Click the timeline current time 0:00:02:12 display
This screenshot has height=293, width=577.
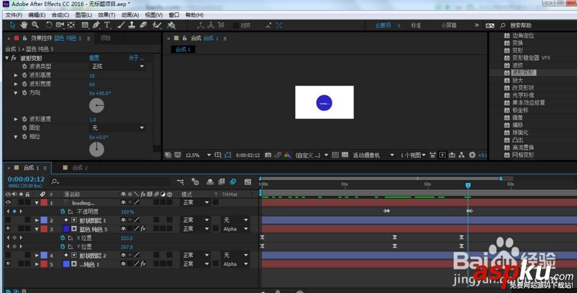point(26,179)
